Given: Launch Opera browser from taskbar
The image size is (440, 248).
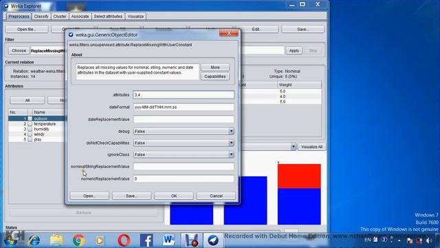Looking at the screenshot, I should pyautogui.click(x=124, y=240).
